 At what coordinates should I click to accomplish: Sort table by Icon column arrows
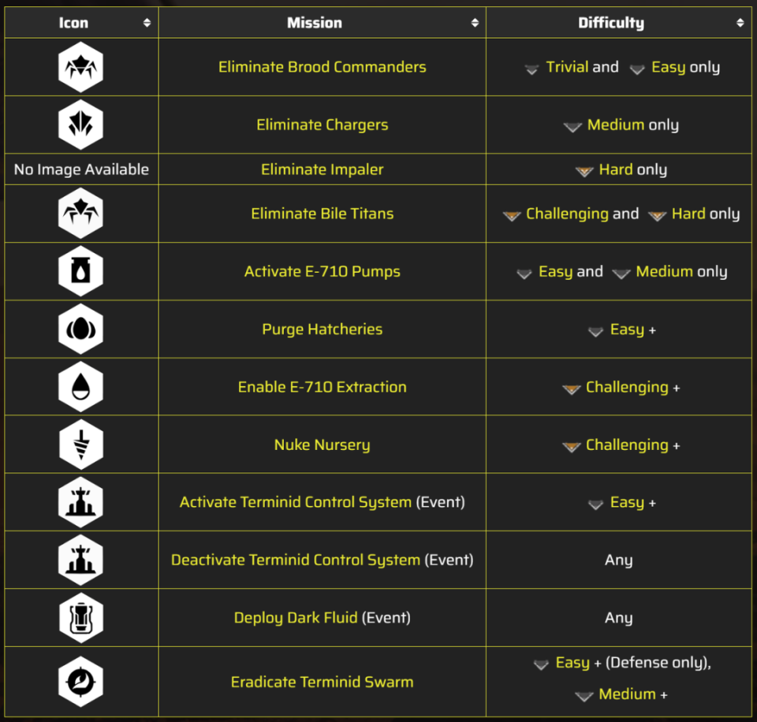pos(147,23)
